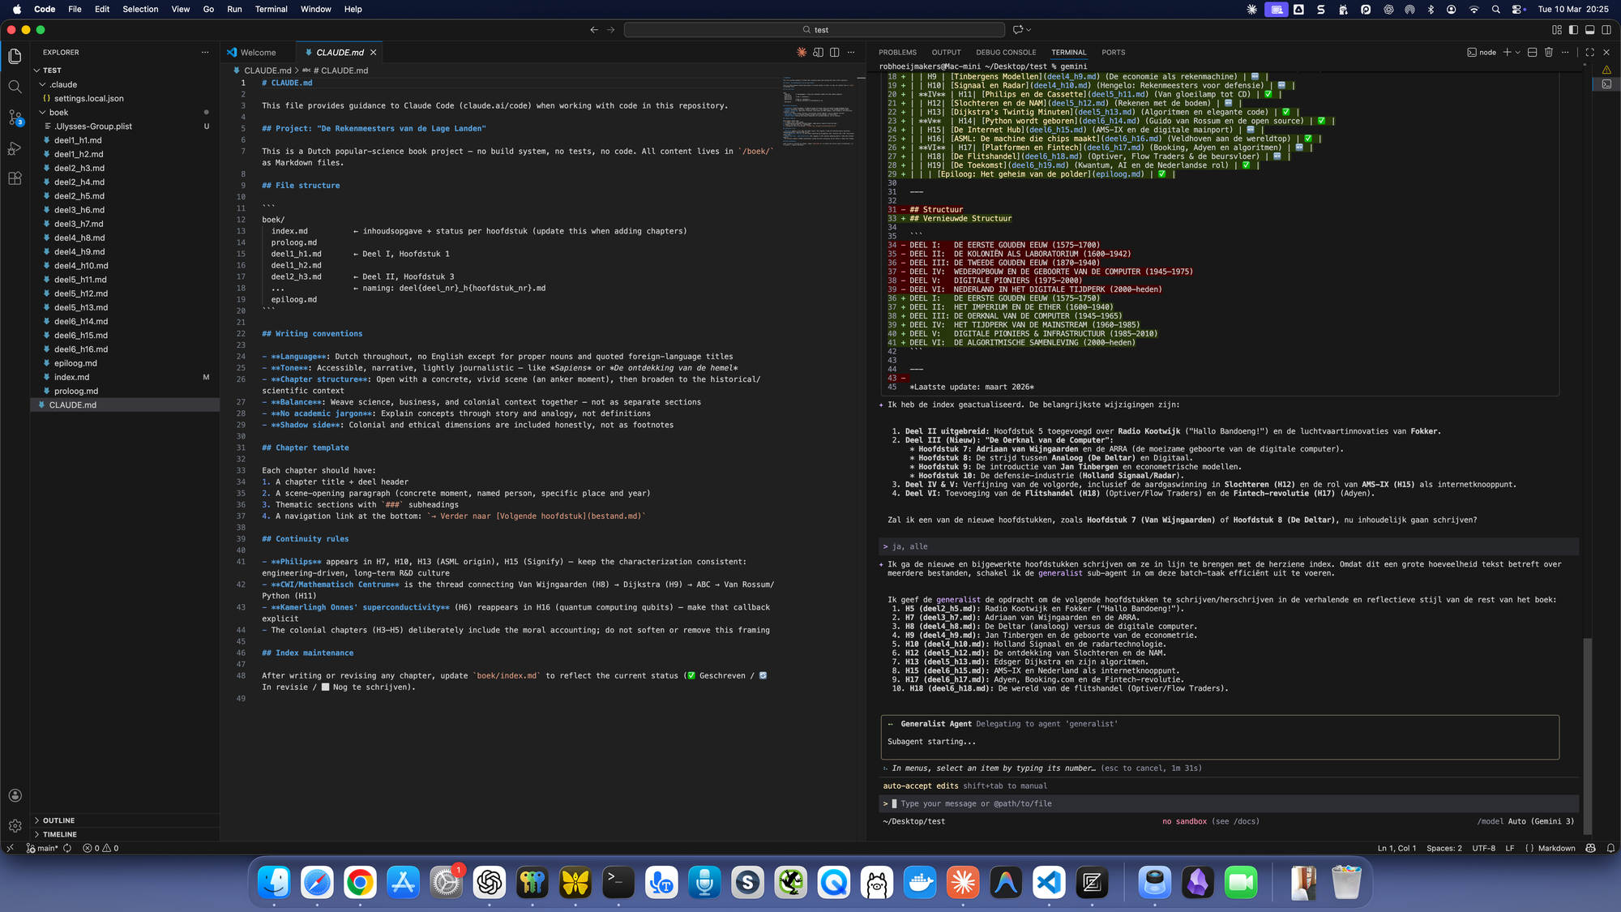Open Markdown preview to the side
This screenshot has width=1621, height=912.
(x=818, y=53)
